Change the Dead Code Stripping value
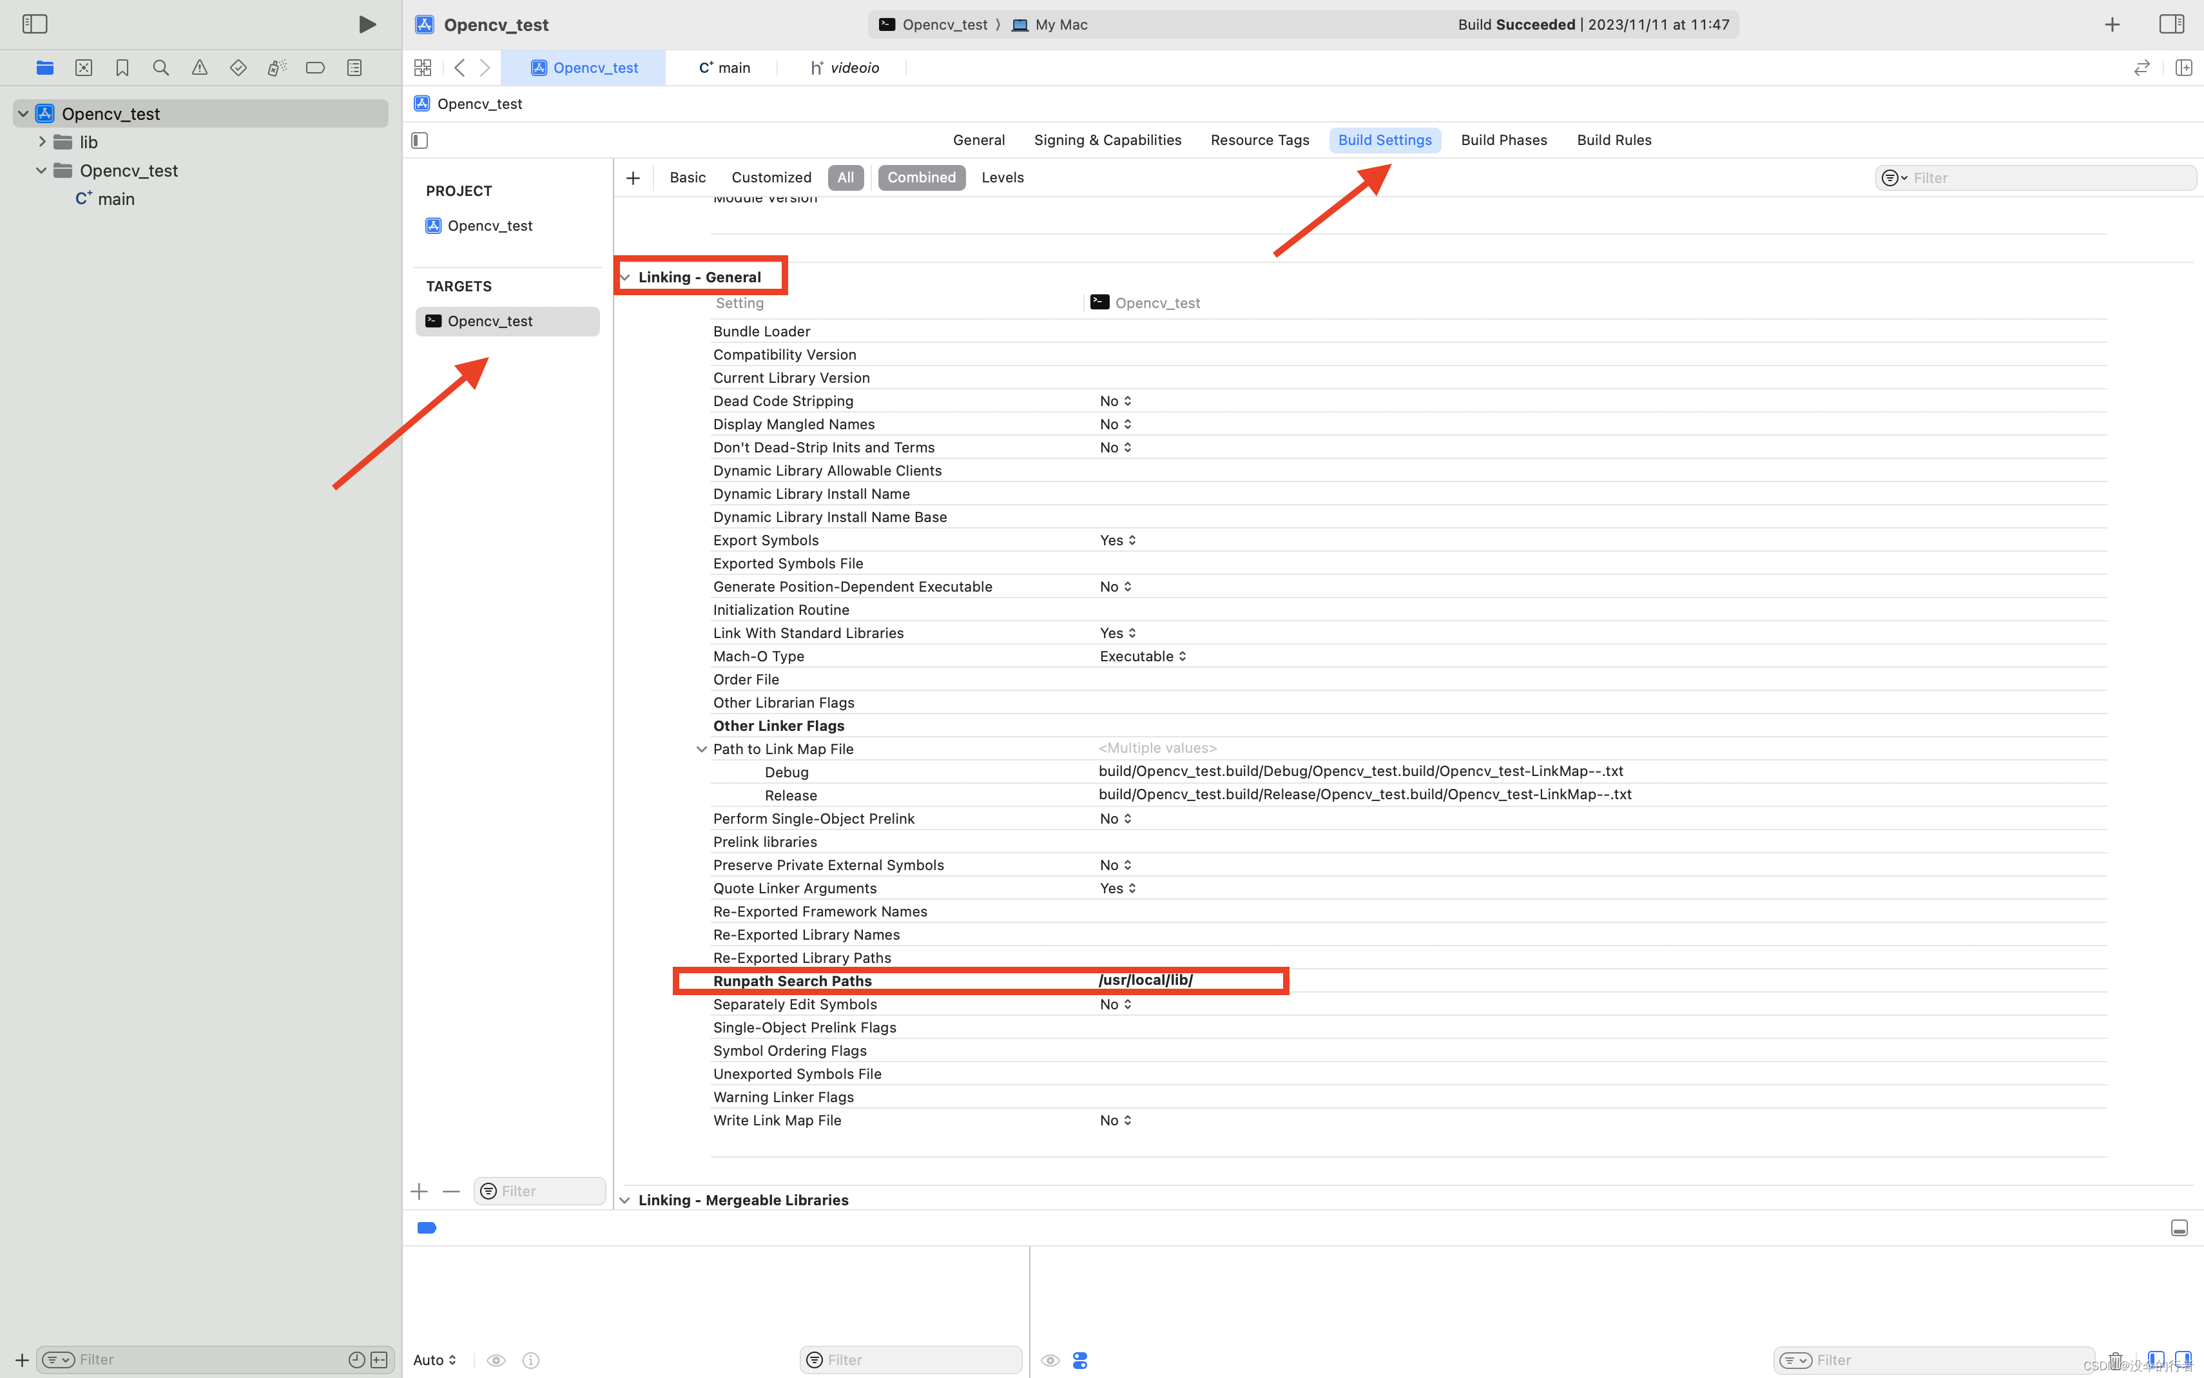 pos(1116,401)
